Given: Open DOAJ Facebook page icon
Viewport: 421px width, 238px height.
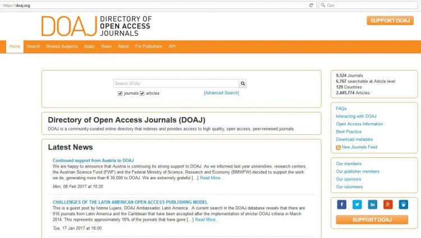Looking at the screenshot, I should [x=341, y=204].
